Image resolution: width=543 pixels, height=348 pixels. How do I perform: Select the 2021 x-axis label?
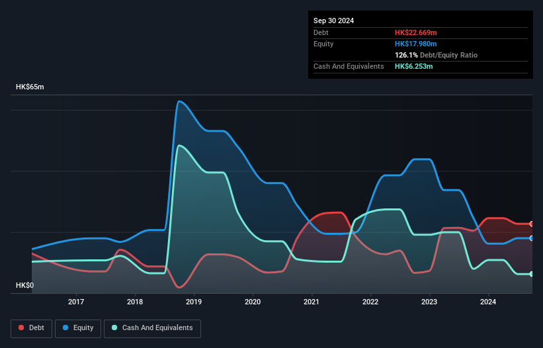pos(312,302)
